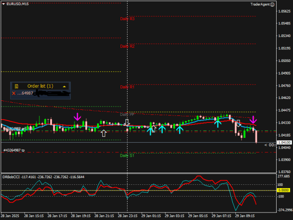This screenshot has width=293, height=220.
Task: Close order ...64987 with the red X
Action: tap(14, 93)
